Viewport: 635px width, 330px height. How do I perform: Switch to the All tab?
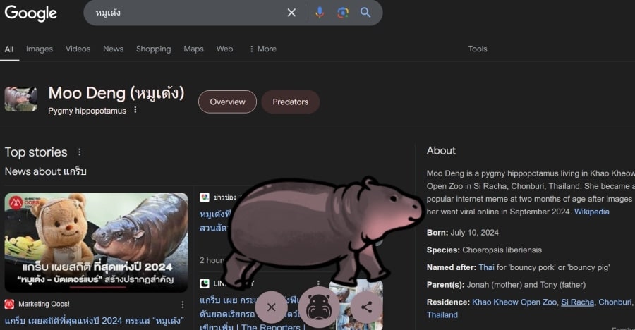[9, 49]
